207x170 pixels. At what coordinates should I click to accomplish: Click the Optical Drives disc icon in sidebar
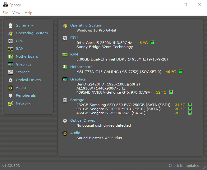[x=11, y=80]
